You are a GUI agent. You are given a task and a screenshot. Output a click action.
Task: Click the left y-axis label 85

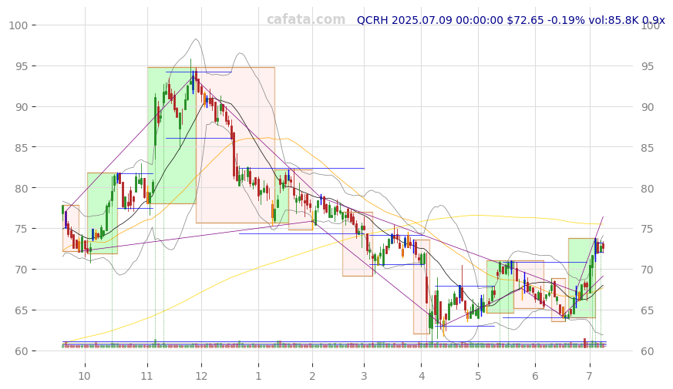click(x=22, y=148)
